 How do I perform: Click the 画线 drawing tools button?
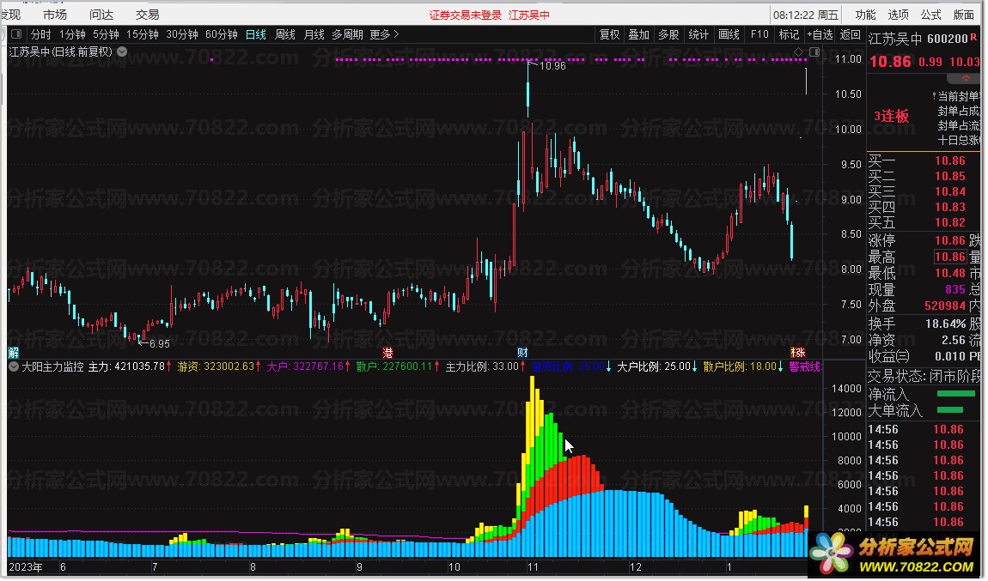729,34
